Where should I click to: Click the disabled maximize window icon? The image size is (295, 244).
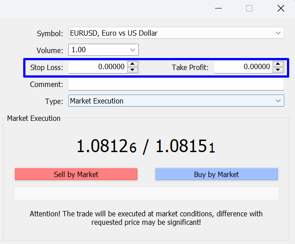(x=249, y=8)
